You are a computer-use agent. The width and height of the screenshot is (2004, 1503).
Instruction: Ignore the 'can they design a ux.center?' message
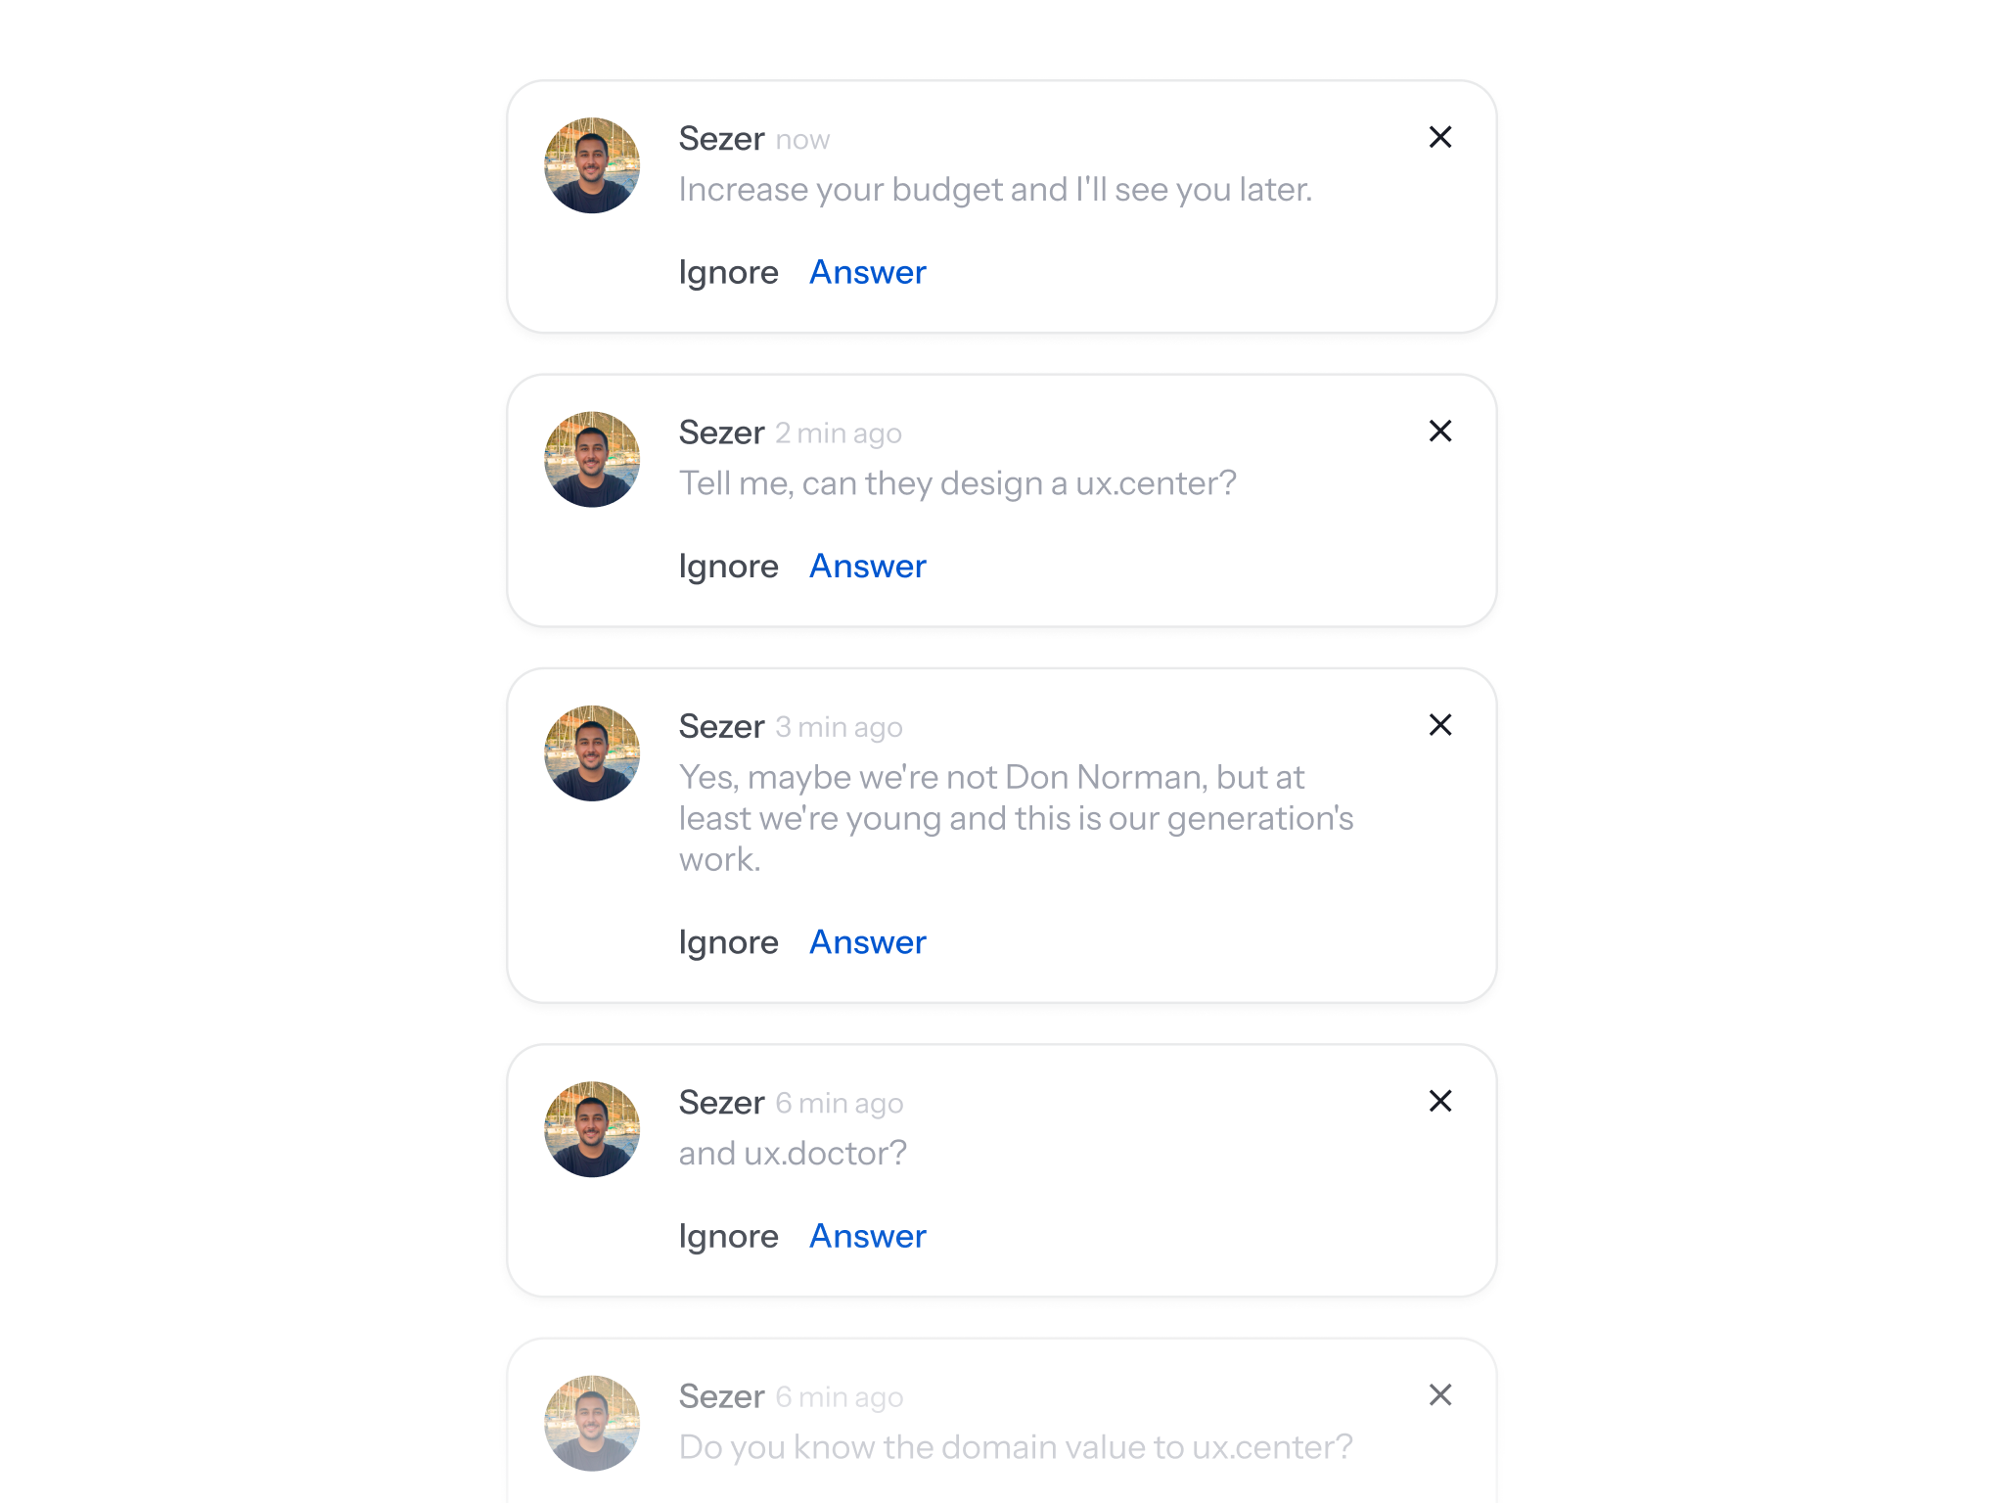728,566
